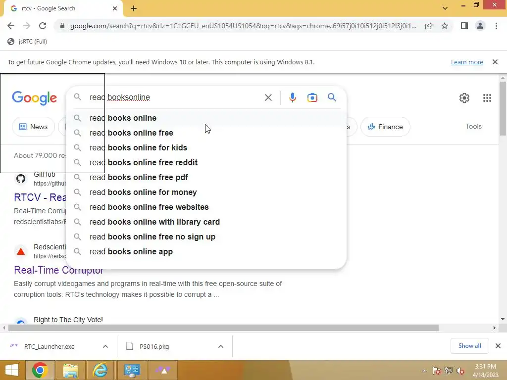
Task: Select 'read books online free websites'
Action: coord(206,207)
